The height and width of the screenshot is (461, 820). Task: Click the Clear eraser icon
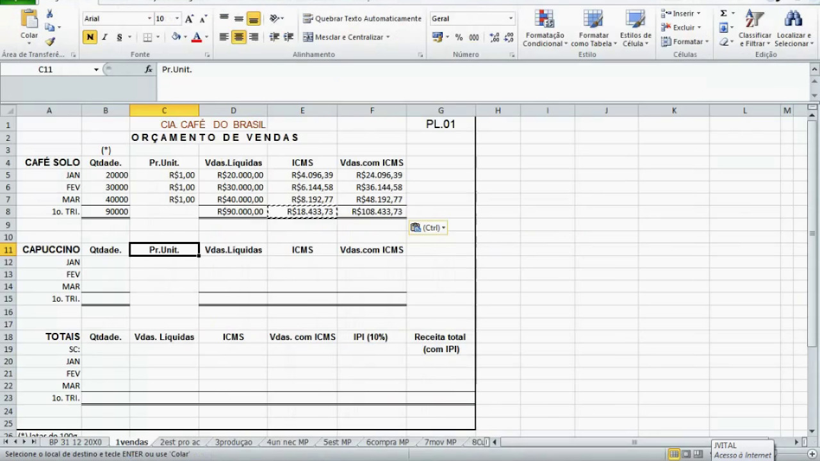[x=723, y=42]
